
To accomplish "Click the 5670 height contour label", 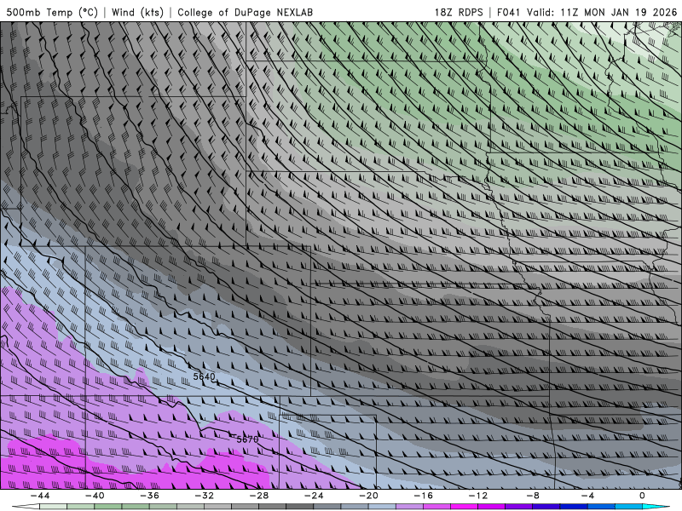I will (x=247, y=439).
